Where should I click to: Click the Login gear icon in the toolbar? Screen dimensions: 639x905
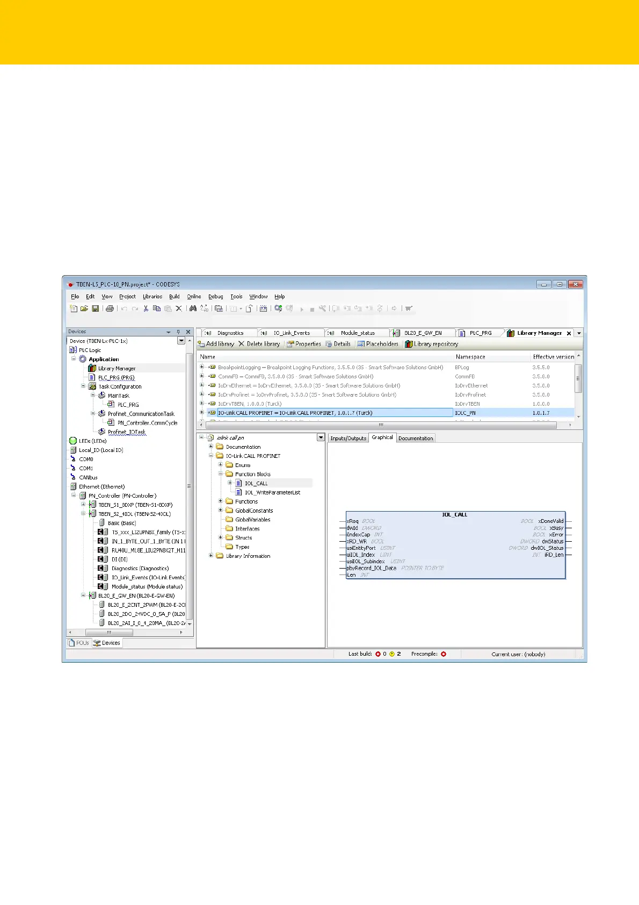278,308
